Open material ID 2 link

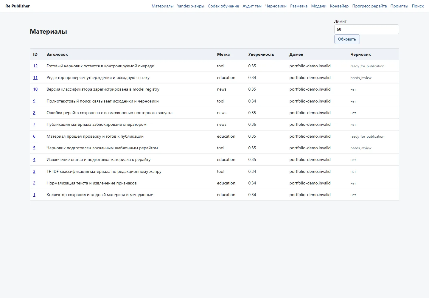pos(34,183)
